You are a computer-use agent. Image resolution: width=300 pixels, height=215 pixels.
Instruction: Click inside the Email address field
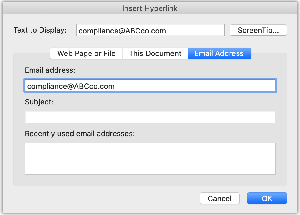click(x=150, y=86)
